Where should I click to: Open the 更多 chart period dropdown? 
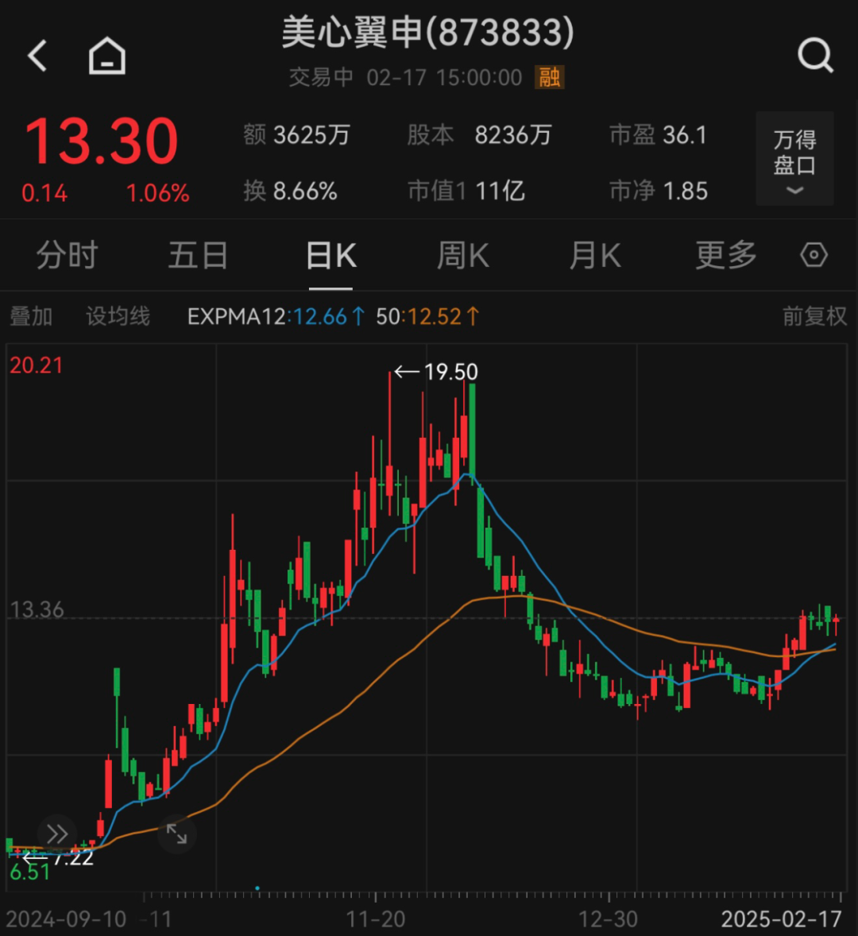pos(725,255)
